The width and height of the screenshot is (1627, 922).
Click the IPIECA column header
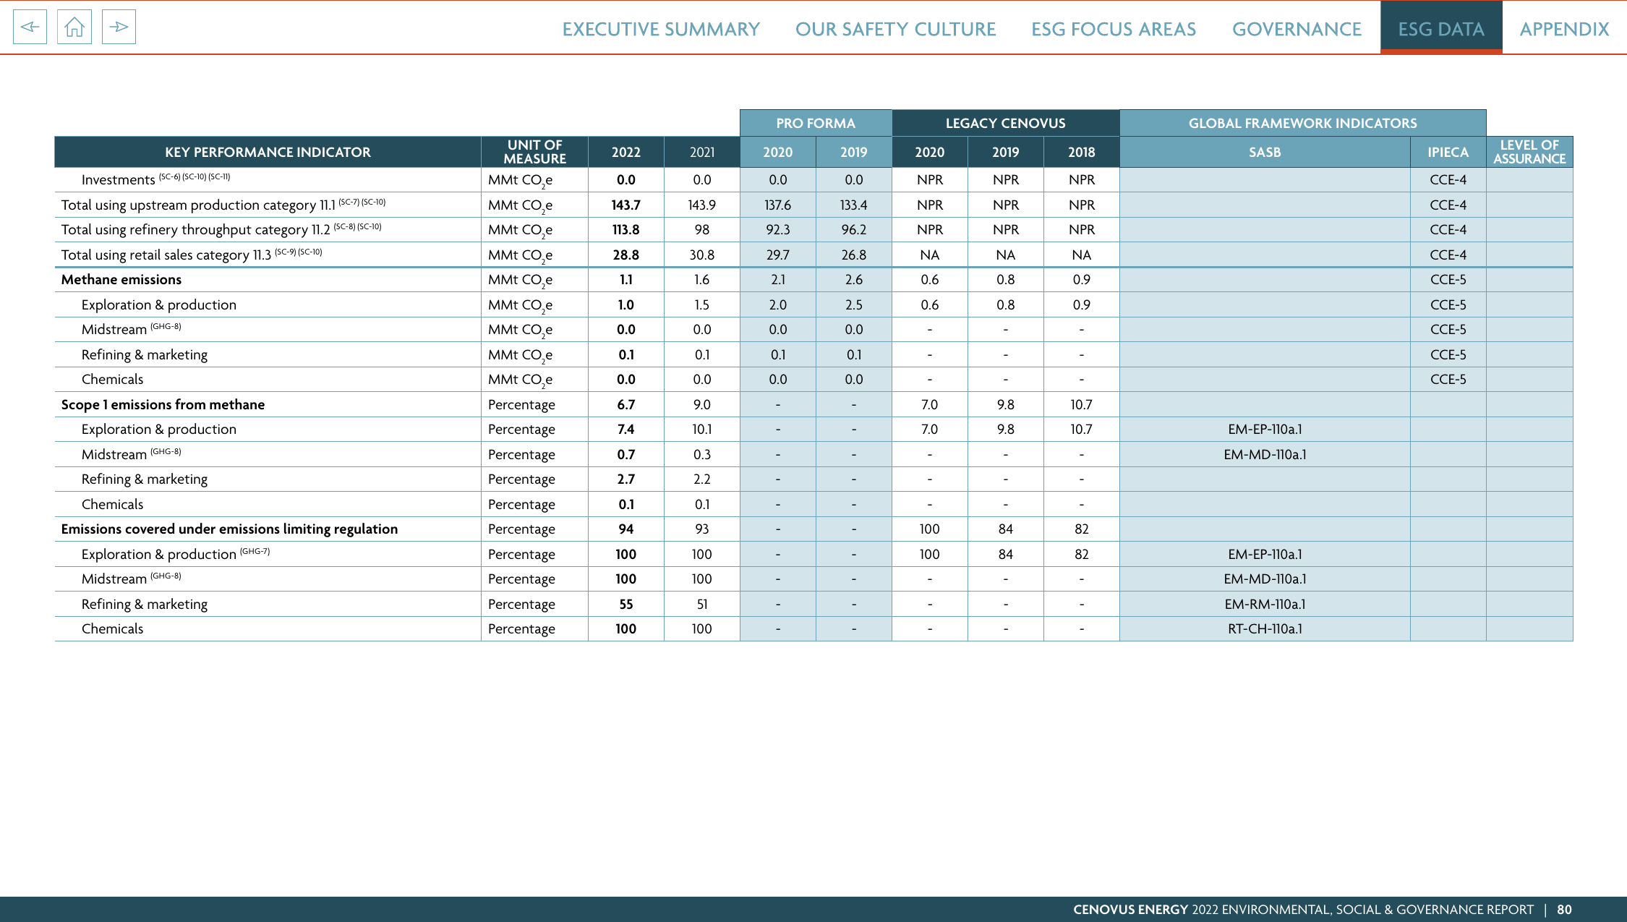tap(1448, 152)
